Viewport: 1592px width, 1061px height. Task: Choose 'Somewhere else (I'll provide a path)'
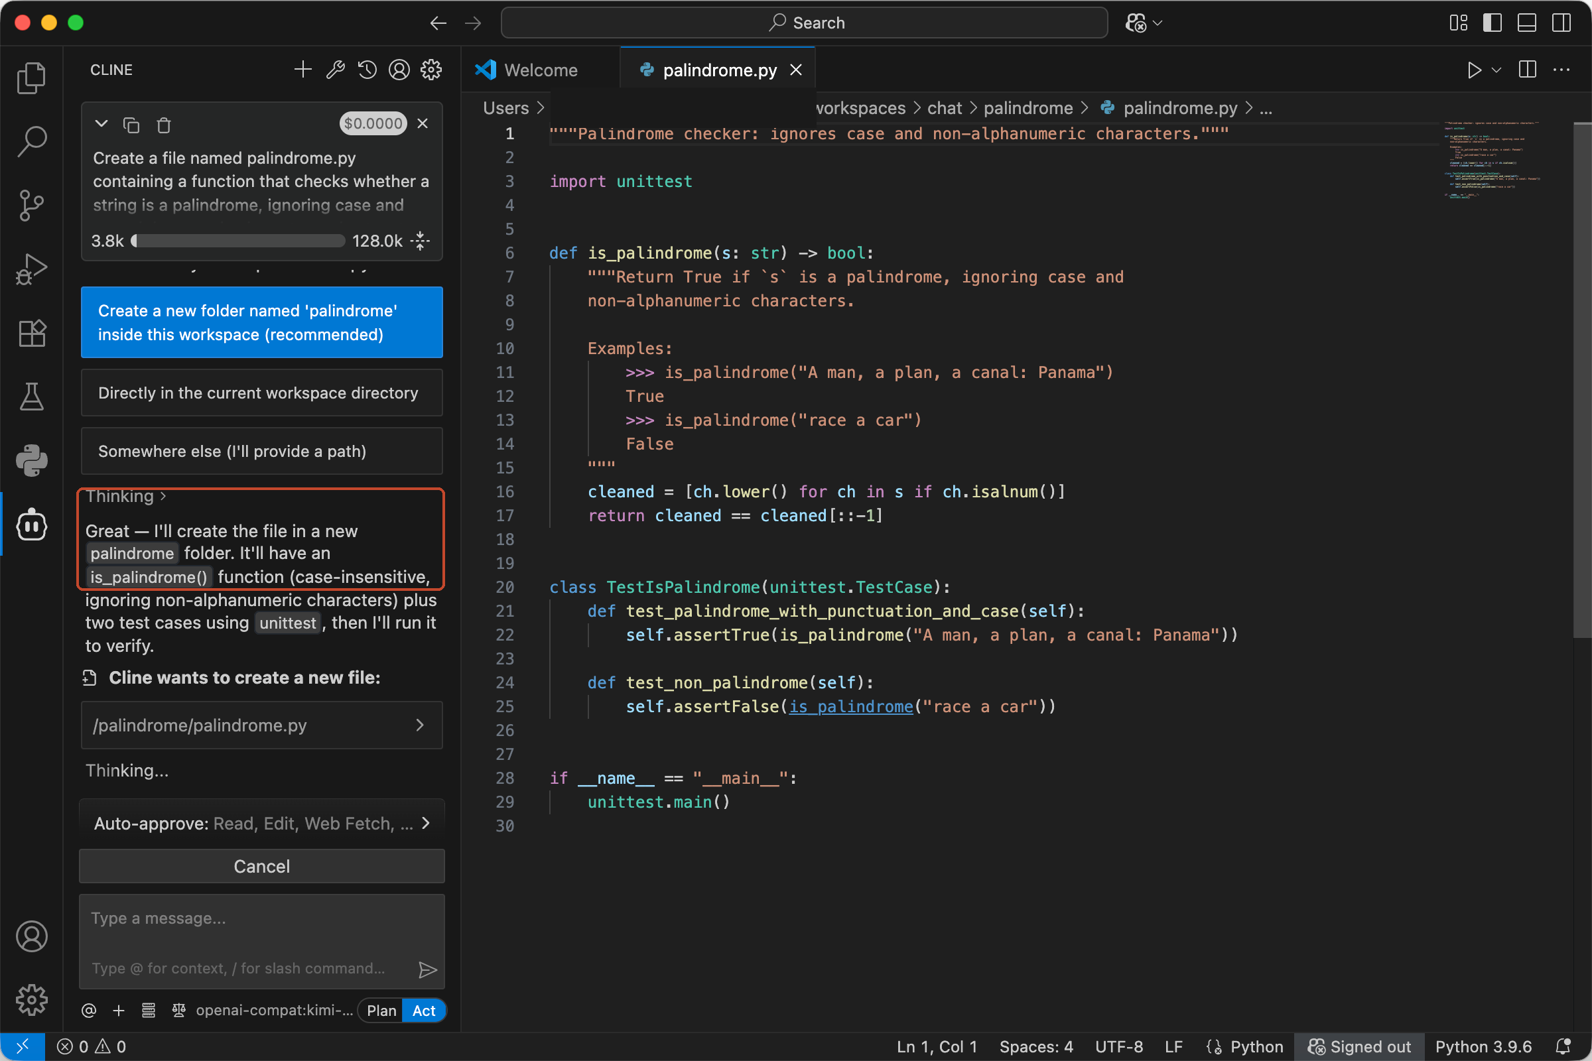point(262,451)
